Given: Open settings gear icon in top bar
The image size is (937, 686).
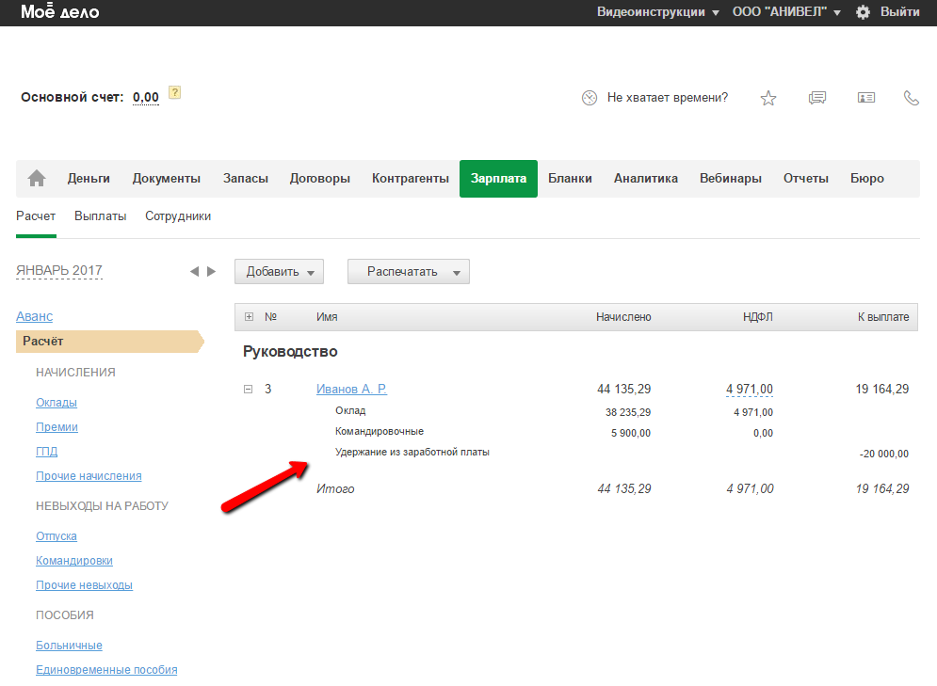Looking at the screenshot, I should [x=863, y=13].
